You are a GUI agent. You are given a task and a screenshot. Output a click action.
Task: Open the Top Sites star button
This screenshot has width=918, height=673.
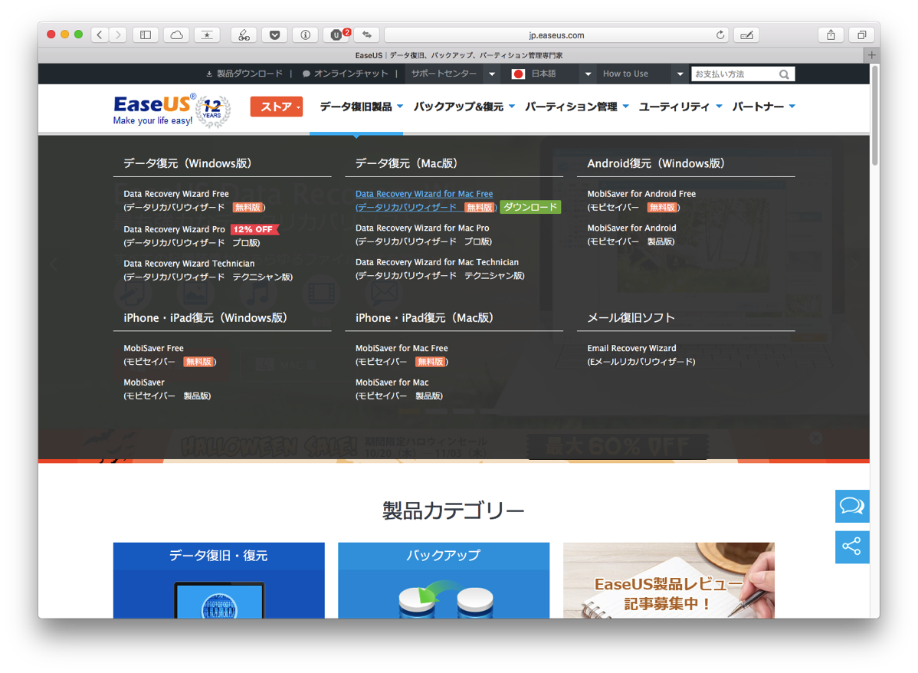pos(207,35)
